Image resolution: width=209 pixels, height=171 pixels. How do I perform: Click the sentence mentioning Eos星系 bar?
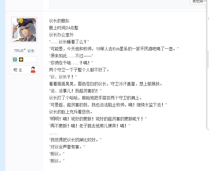click(114, 49)
